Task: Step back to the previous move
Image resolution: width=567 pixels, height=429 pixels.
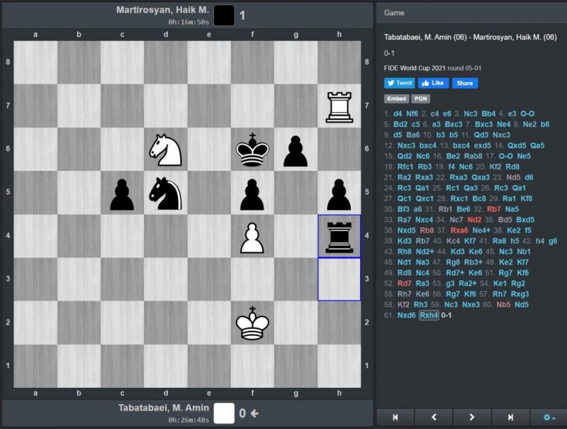Action: pyautogui.click(x=434, y=418)
